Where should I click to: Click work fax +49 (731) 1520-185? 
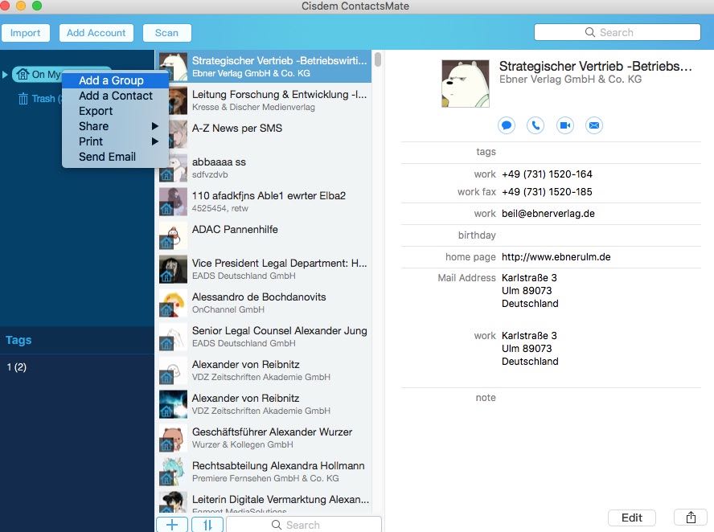tap(547, 191)
